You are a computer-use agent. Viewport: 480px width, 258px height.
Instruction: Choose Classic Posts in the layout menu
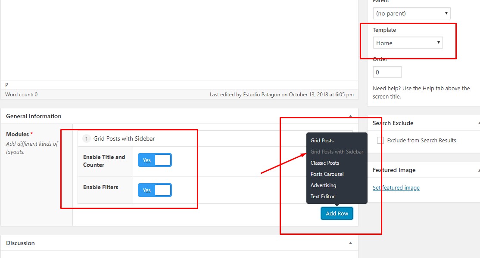coord(324,163)
